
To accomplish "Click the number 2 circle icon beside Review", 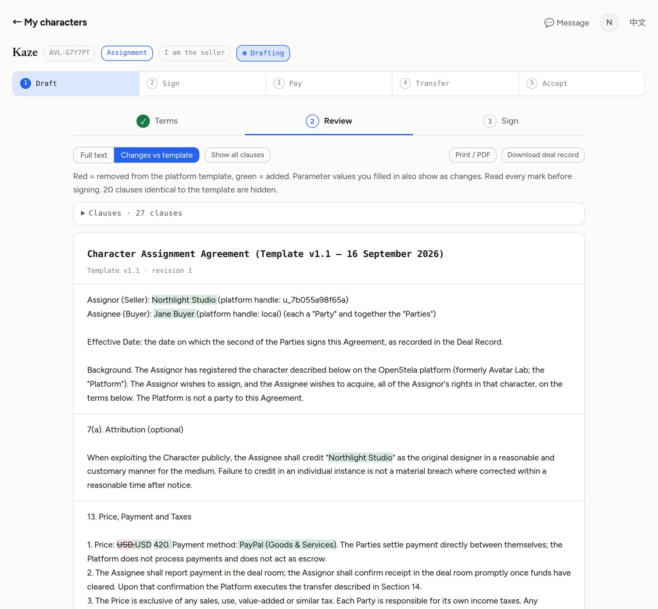I will coord(312,121).
